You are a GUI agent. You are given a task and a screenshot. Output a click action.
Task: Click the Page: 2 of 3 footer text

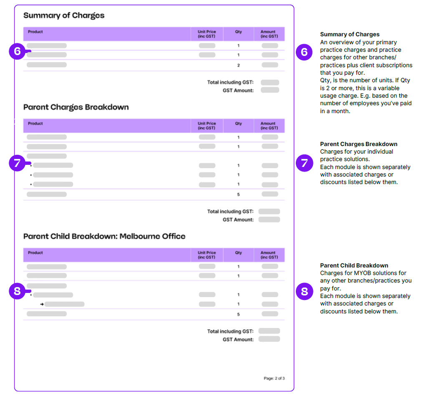click(274, 378)
